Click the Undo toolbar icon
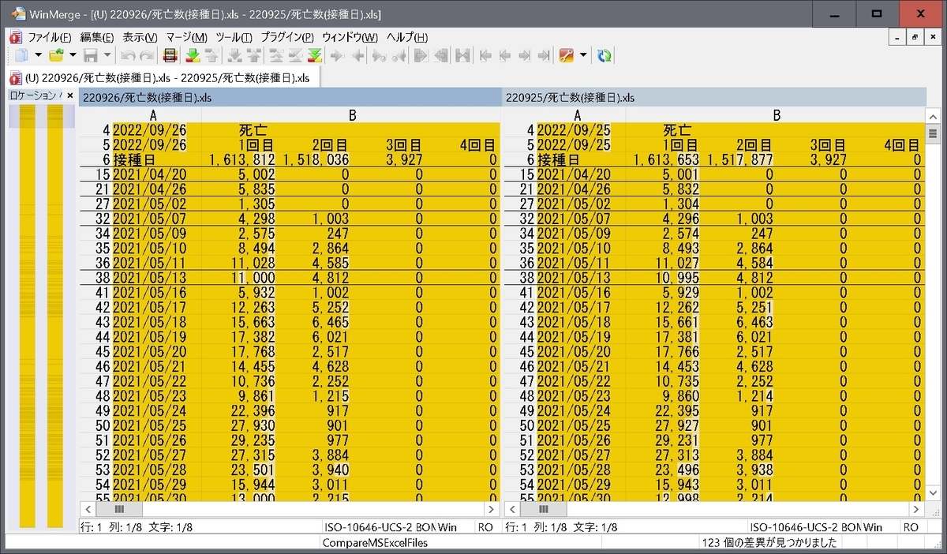 [x=127, y=55]
